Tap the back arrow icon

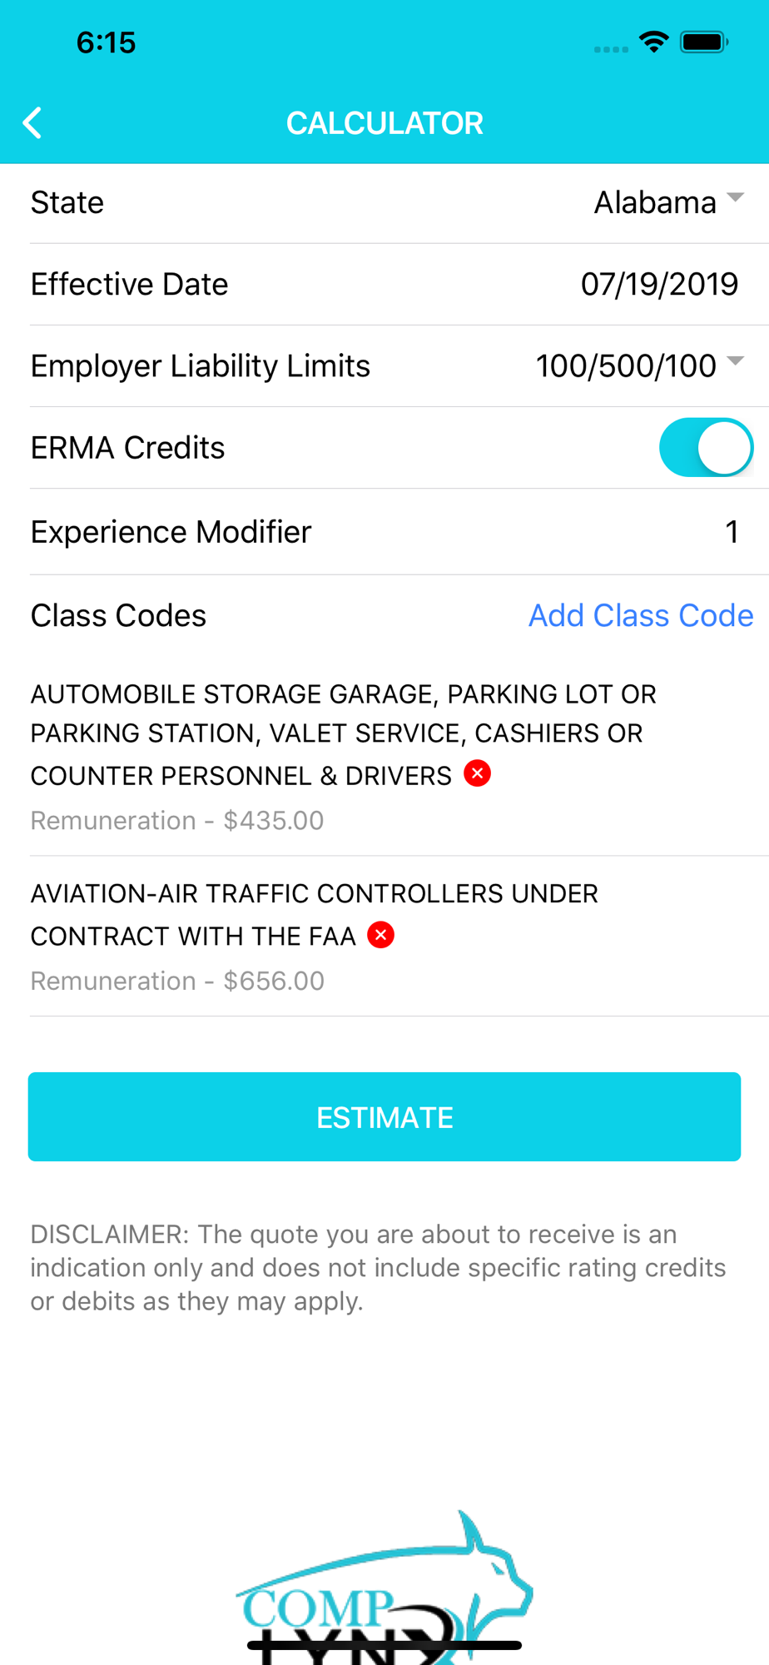pos(32,123)
